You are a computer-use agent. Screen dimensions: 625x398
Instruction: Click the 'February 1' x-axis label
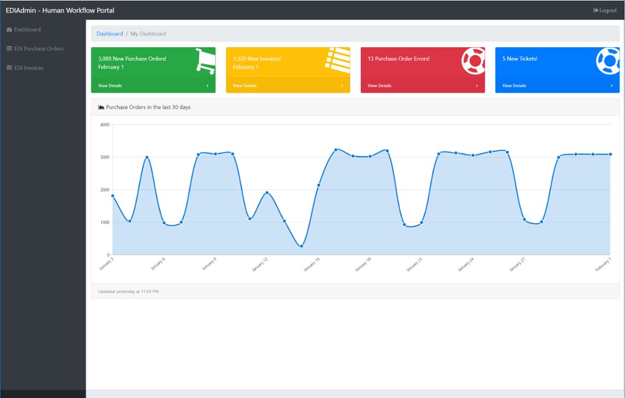point(603,265)
